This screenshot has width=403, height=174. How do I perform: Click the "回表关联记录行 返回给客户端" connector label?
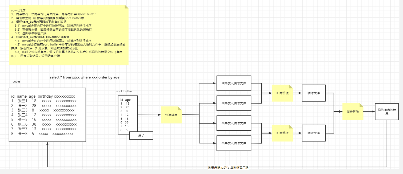228,167
